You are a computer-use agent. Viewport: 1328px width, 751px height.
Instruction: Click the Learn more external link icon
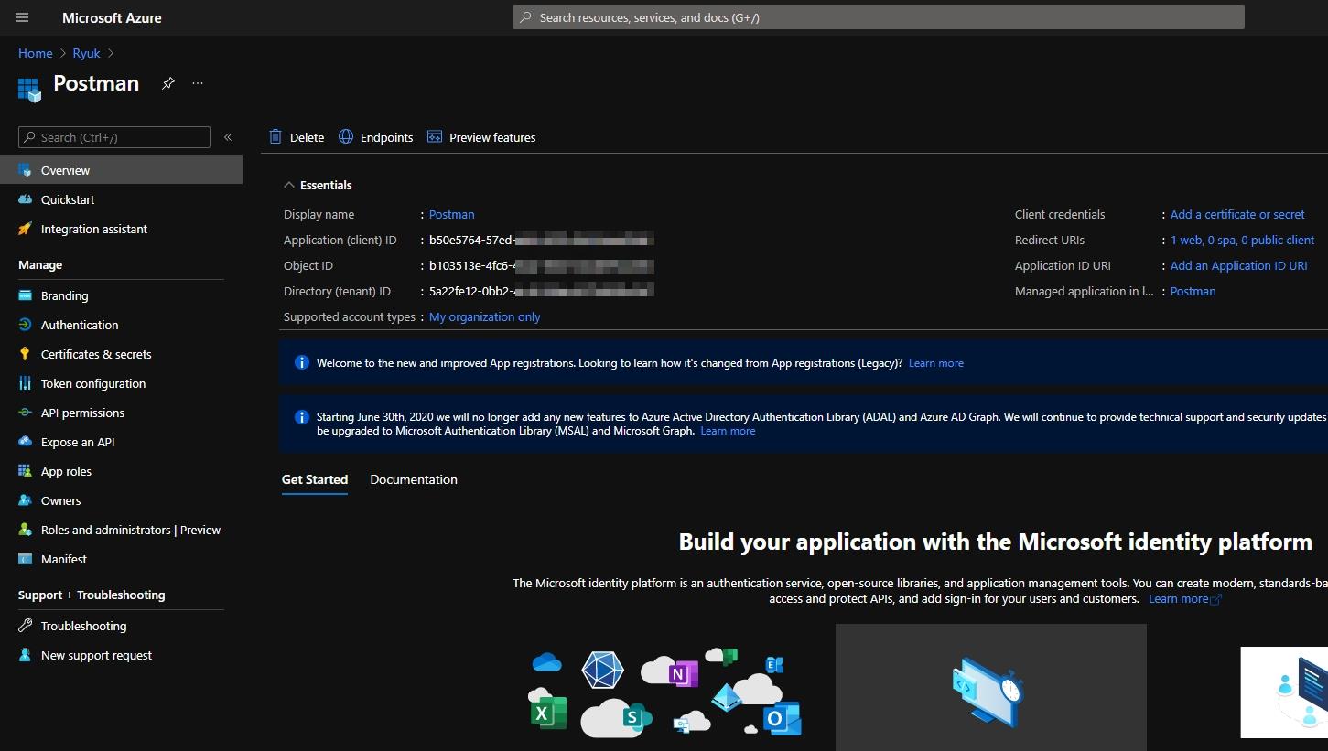click(1216, 600)
